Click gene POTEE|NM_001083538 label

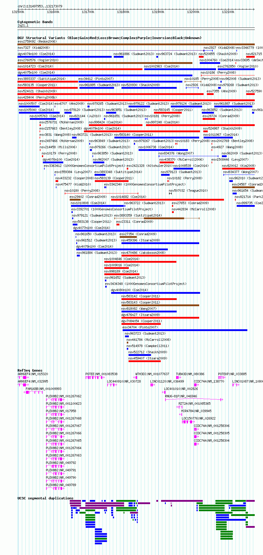pyautogui.click(x=101, y=374)
